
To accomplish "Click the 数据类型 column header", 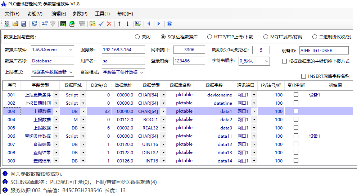I will [x=151, y=85].
